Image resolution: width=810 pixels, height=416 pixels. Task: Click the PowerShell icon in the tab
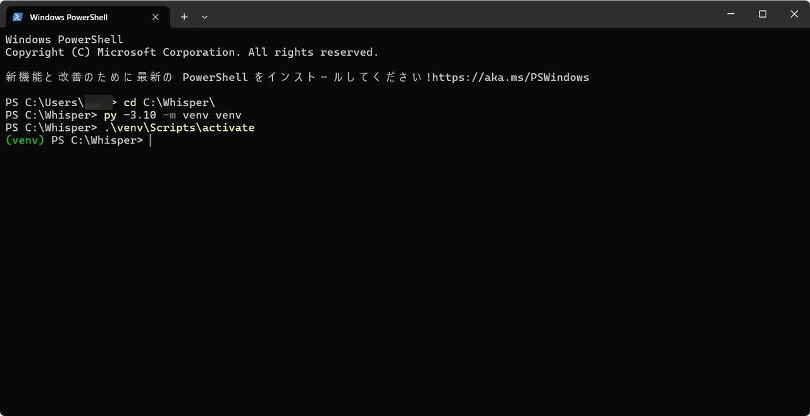18,17
